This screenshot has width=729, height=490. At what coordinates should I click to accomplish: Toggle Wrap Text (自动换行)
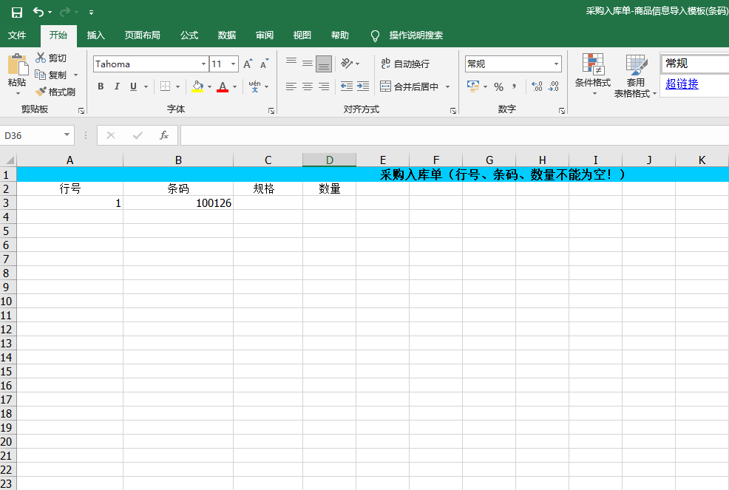[x=404, y=64]
